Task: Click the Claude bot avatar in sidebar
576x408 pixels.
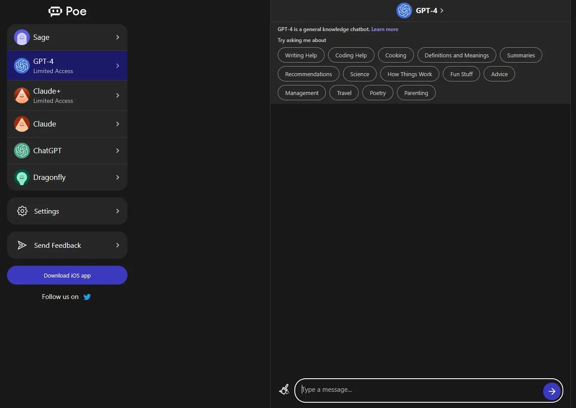Action: pyautogui.click(x=22, y=124)
